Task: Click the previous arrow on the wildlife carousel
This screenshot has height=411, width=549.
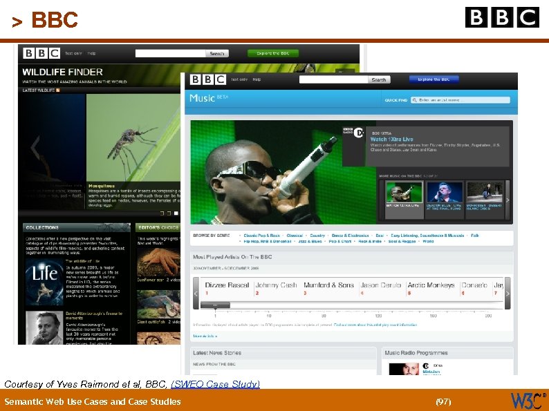Action: (x=35, y=148)
